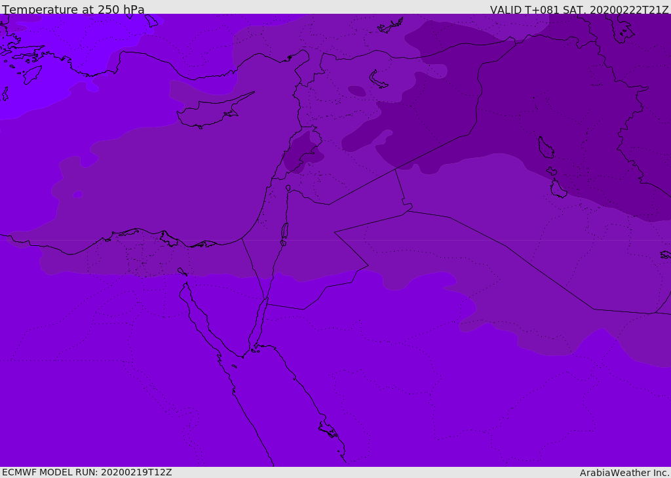Click the 'Temperature at 250 hPa' title text
The height and width of the screenshot is (478, 671).
(73, 9)
